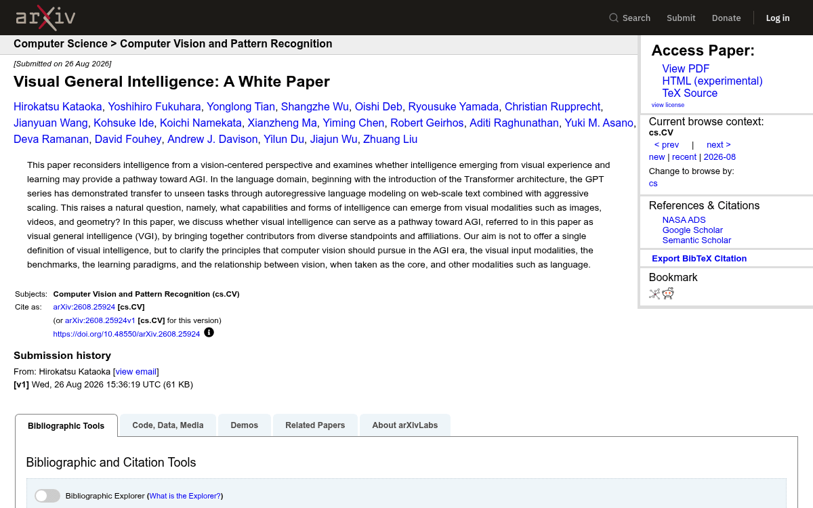Open the Demos tab
Screen dimensions: 813x508
[x=244, y=425]
